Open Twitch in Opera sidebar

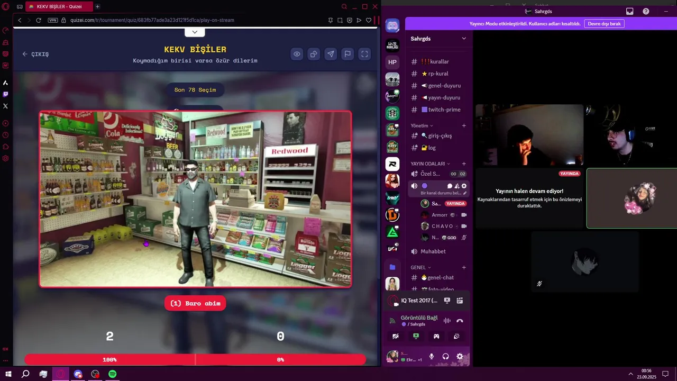coord(5,94)
